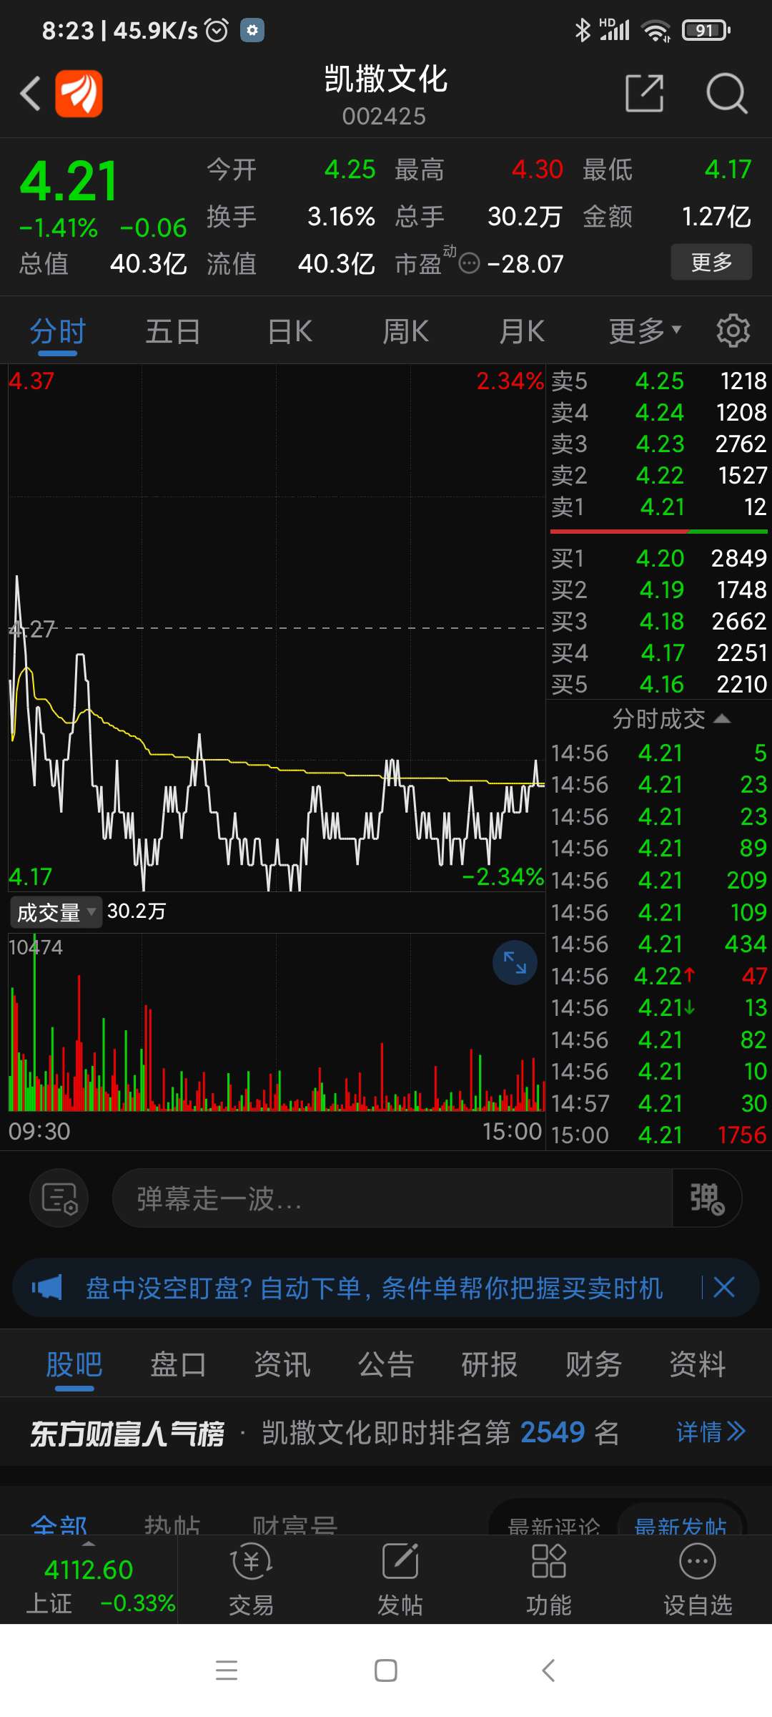The width and height of the screenshot is (772, 1717).
Task: Collapse the 分时成交 tick list
Action: point(671,718)
